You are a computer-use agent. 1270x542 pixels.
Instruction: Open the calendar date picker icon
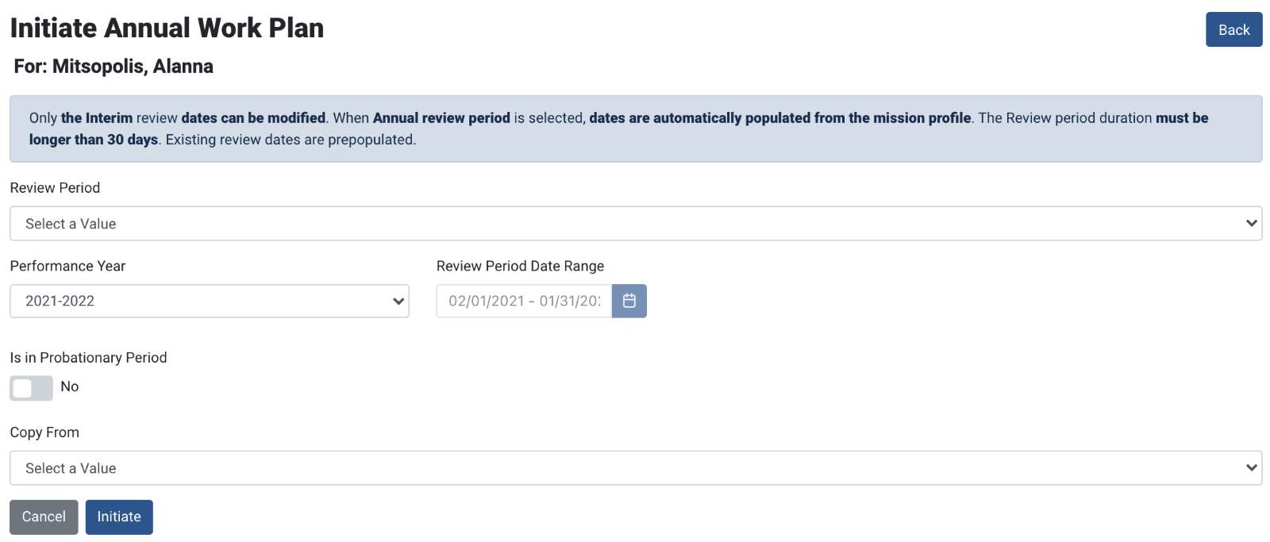[629, 301]
